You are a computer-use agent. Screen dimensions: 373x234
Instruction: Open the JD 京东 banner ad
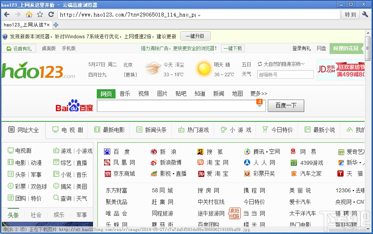click(340, 70)
